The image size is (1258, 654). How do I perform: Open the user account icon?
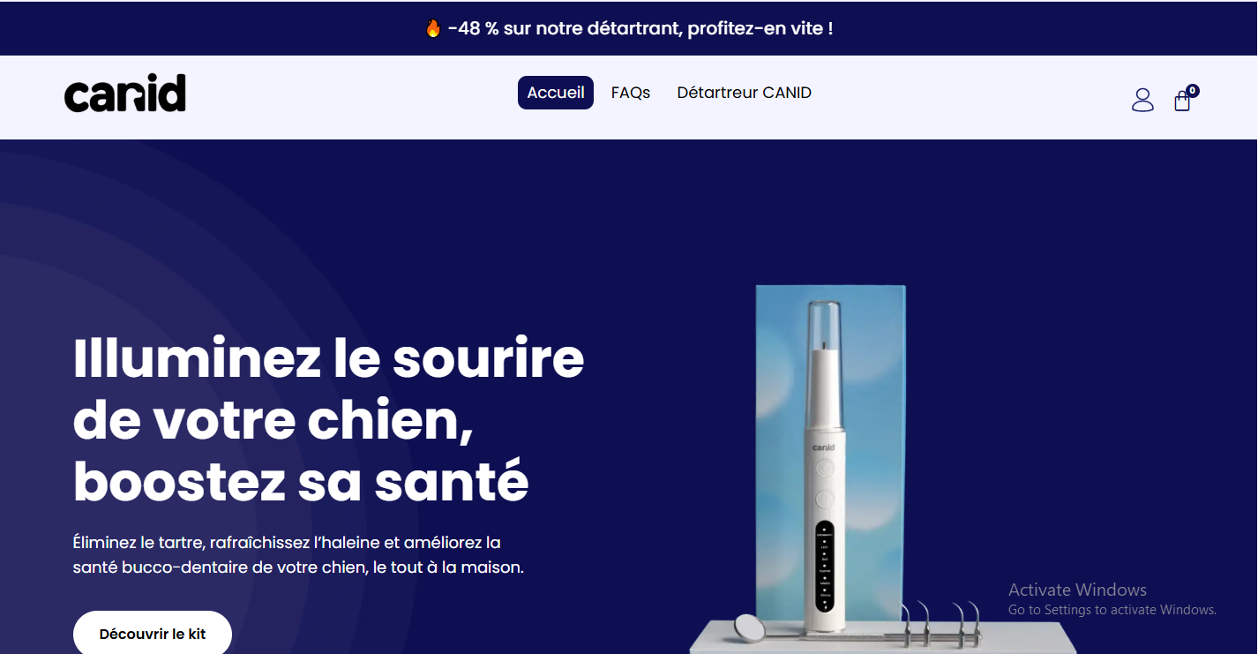[x=1142, y=100]
